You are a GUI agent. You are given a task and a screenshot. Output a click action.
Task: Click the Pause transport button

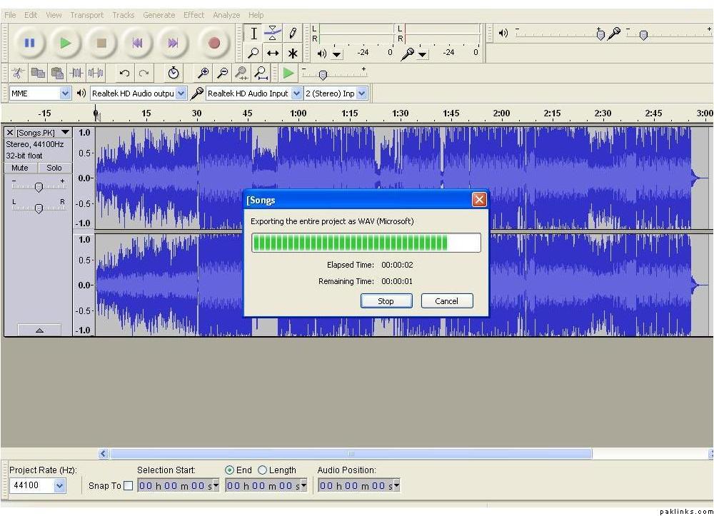[29, 43]
